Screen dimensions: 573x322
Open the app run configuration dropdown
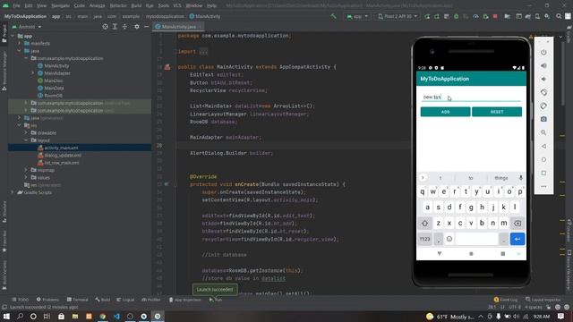click(x=357, y=16)
